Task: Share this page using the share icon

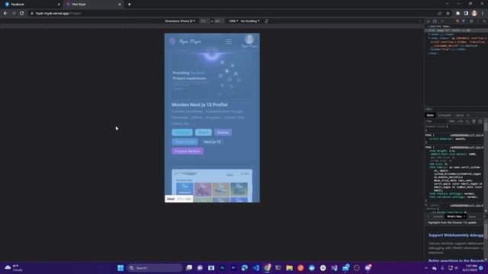Action: click(439, 14)
